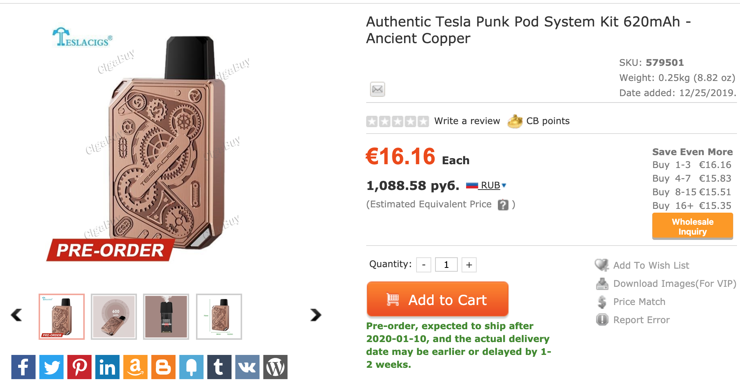Image resolution: width=740 pixels, height=392 pixels.
Task: Show previous product thumbnails arrow
Action: [17, 315]
